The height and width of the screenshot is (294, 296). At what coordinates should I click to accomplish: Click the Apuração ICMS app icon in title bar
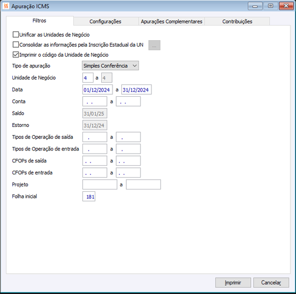coord(6,6)
